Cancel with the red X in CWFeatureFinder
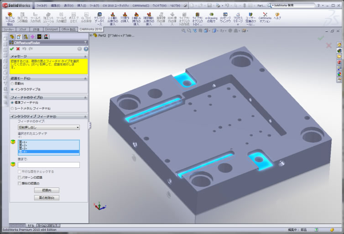 click(18, 49)
